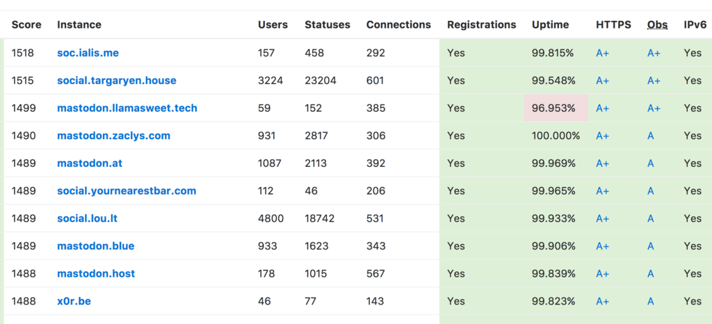Open the Obs A grade for social.lou.lt

(x=651, y=219)
